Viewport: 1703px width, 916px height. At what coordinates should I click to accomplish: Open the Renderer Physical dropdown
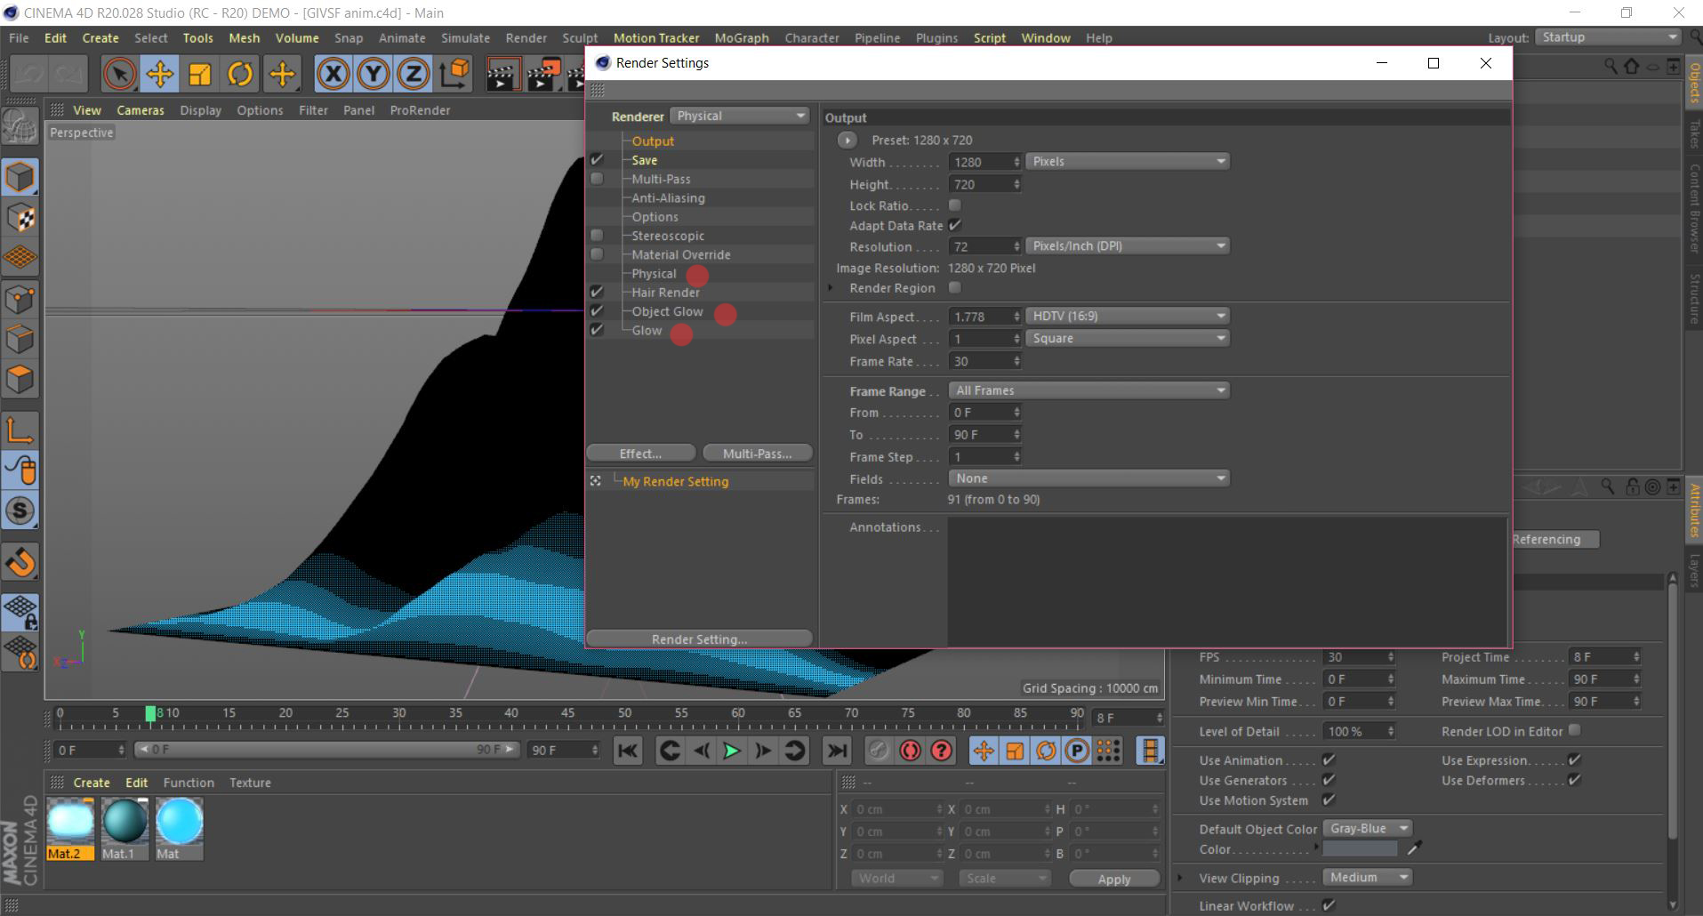click(739, 116)
